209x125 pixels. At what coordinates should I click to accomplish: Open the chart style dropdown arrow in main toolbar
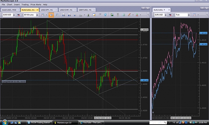coord(46,15)
